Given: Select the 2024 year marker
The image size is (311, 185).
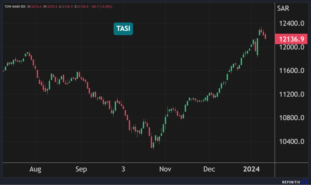Looking at the screenshot, I should 251,169.
